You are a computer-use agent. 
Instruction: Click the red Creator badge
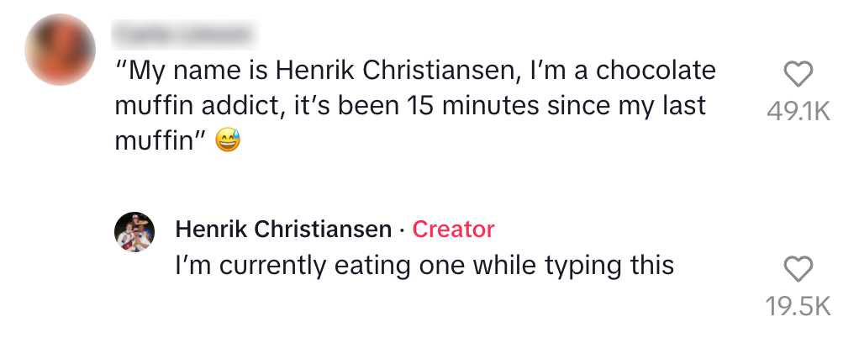point(454,229)
